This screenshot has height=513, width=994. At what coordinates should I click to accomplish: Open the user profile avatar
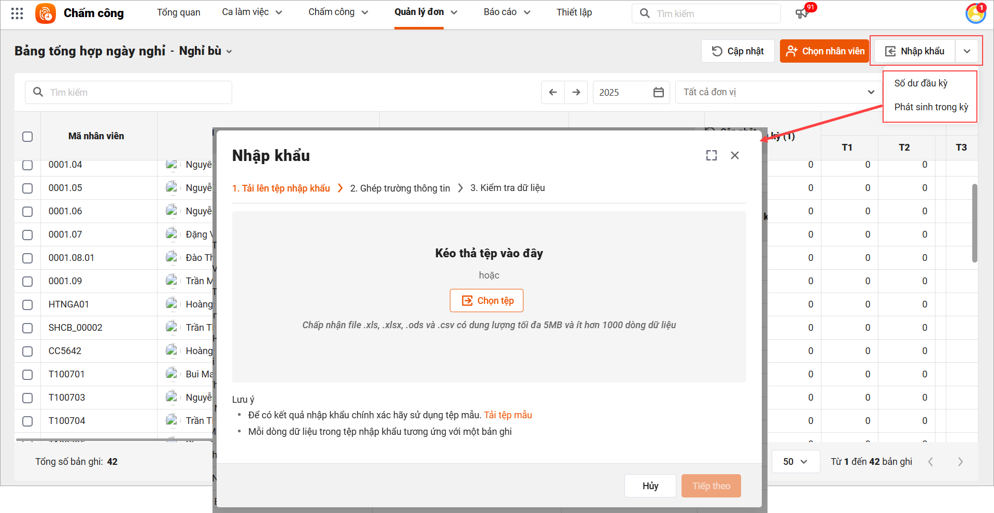coord(975,13)
